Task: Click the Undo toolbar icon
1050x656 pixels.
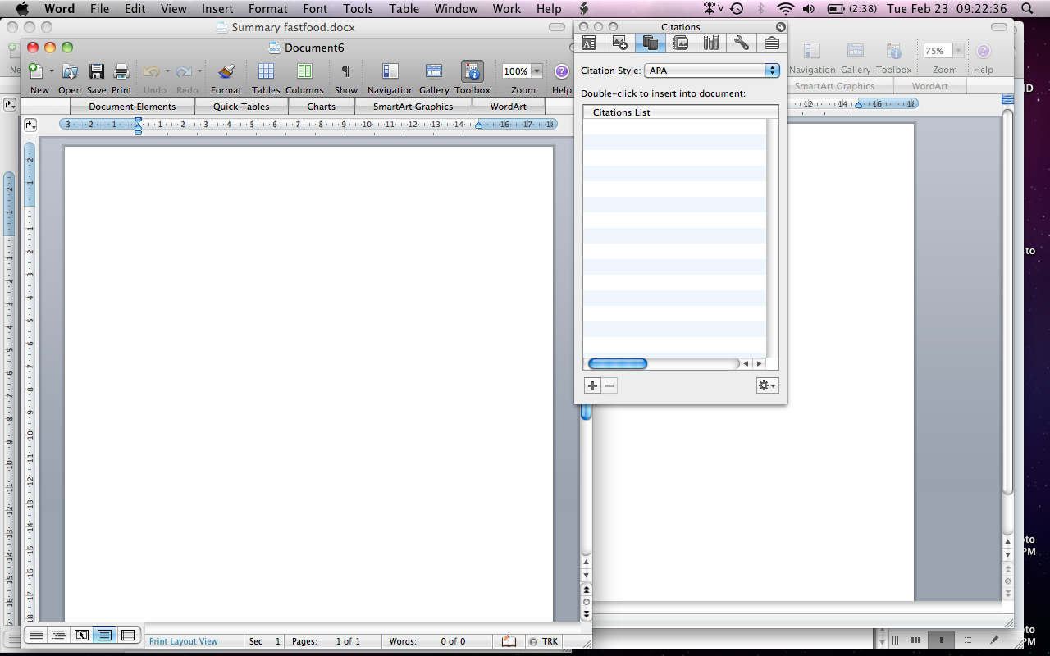Action: tap(152, 71)
